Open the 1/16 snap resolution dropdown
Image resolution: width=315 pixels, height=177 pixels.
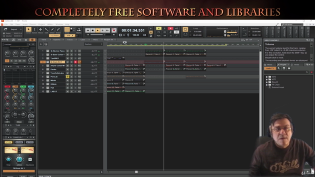pyautogui.click(x=69, y=35)
